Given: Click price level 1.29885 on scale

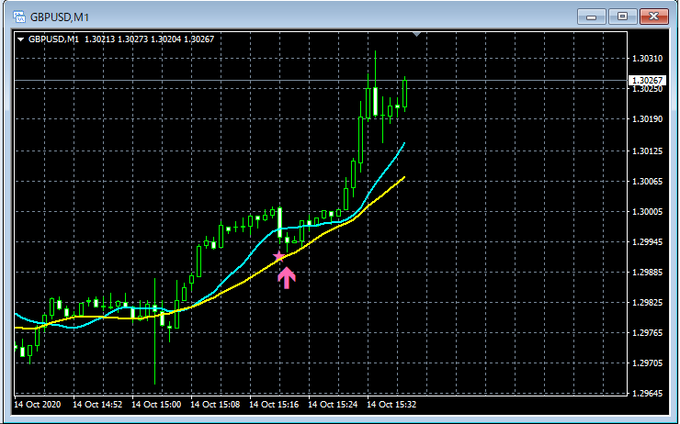Looking at the screenshot, I should pos(648,273).
